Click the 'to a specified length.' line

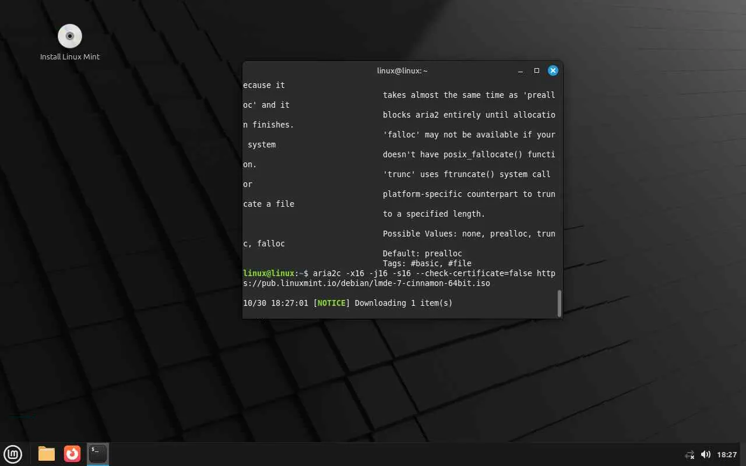[434, 214]
